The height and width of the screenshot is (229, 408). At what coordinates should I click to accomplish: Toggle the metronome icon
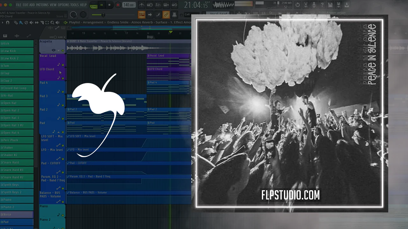[x=142, y=5]
